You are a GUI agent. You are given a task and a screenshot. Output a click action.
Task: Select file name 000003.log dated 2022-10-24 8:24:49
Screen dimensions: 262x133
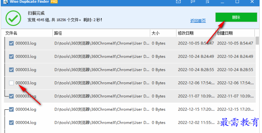[x=26, y=56]
